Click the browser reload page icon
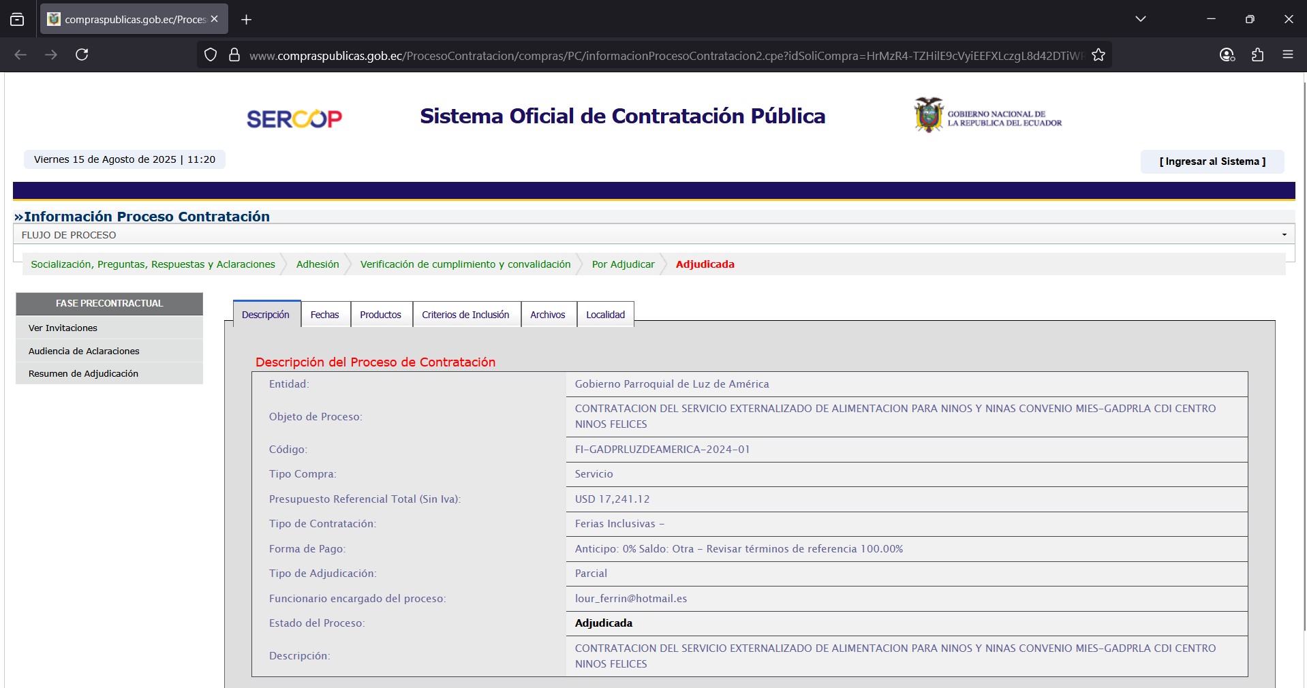The width and height of the screenshot is (1307, 688). [x=82, y=54]
